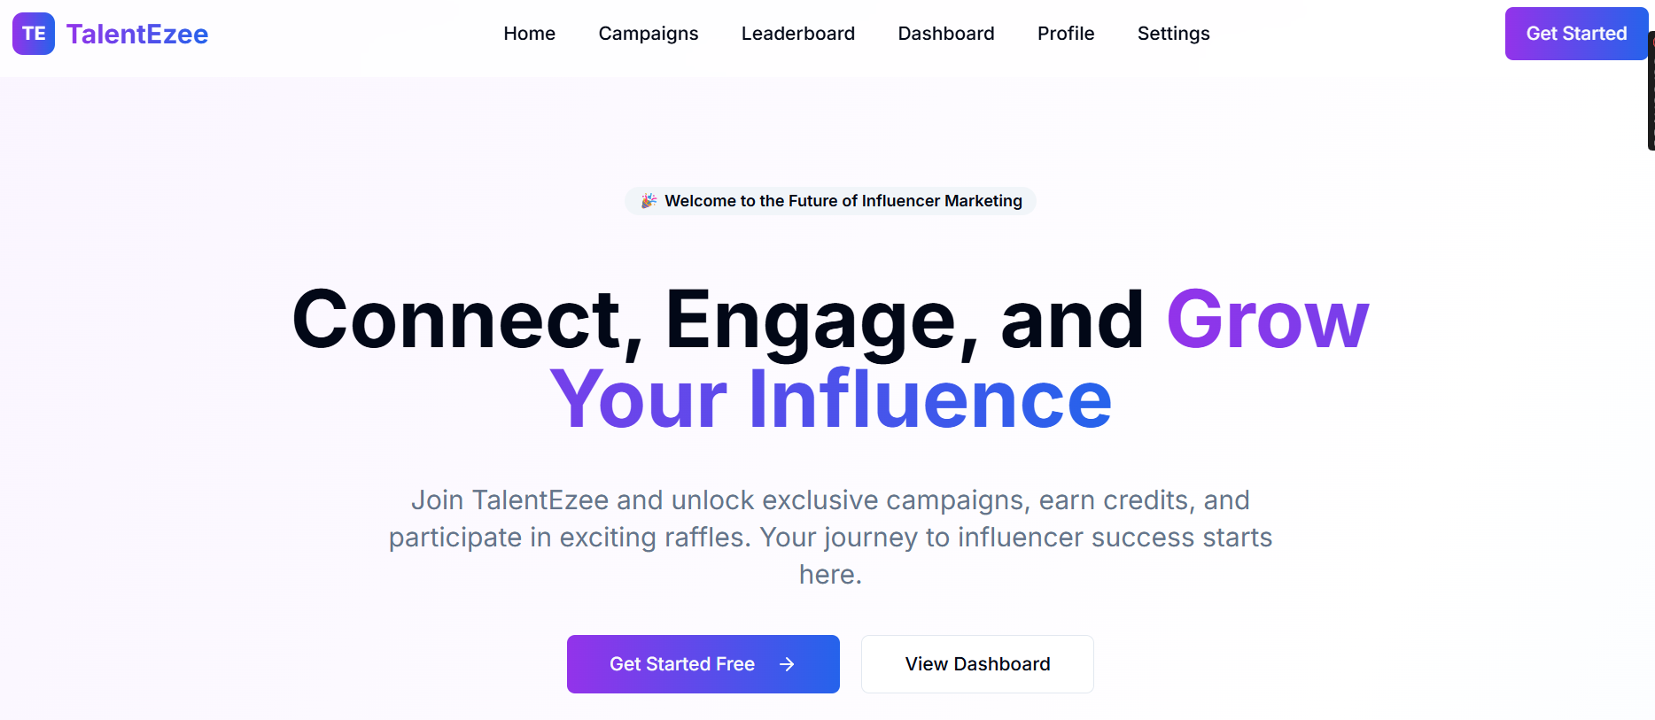Go to the Home page

[529, 34]
